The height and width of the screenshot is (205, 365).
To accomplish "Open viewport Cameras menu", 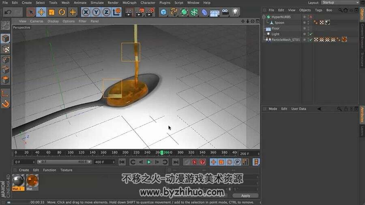I will pyautogui.click(x=36, y=21).
